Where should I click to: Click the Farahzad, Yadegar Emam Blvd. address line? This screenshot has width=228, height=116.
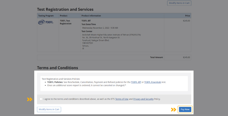pos(96,40)
